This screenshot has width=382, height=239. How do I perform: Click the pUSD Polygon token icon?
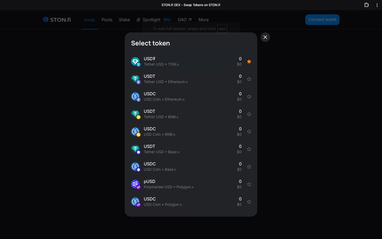[136, 184]
